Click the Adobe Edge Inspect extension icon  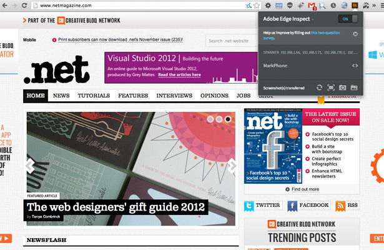point(355,5)
